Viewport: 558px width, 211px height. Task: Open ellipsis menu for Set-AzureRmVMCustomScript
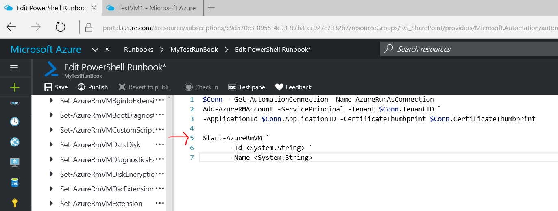pyautogui.click(x=160, y=130)
